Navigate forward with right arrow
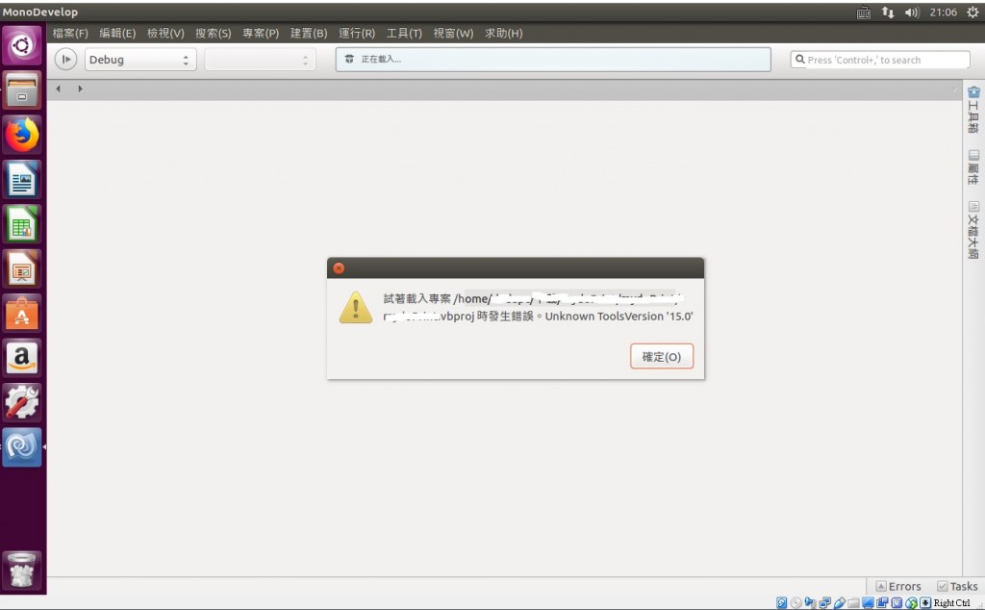The width and height of the screenshot is (985, 610). [80, 89]
